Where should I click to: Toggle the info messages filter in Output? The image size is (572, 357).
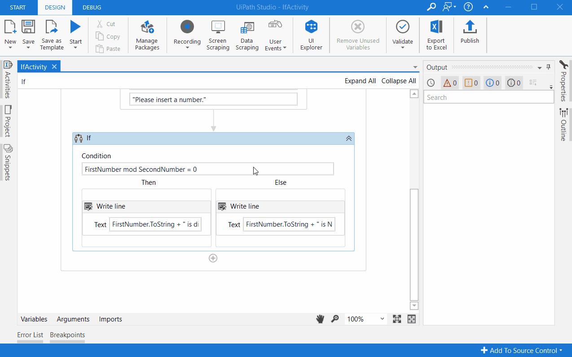coord(493,83)
